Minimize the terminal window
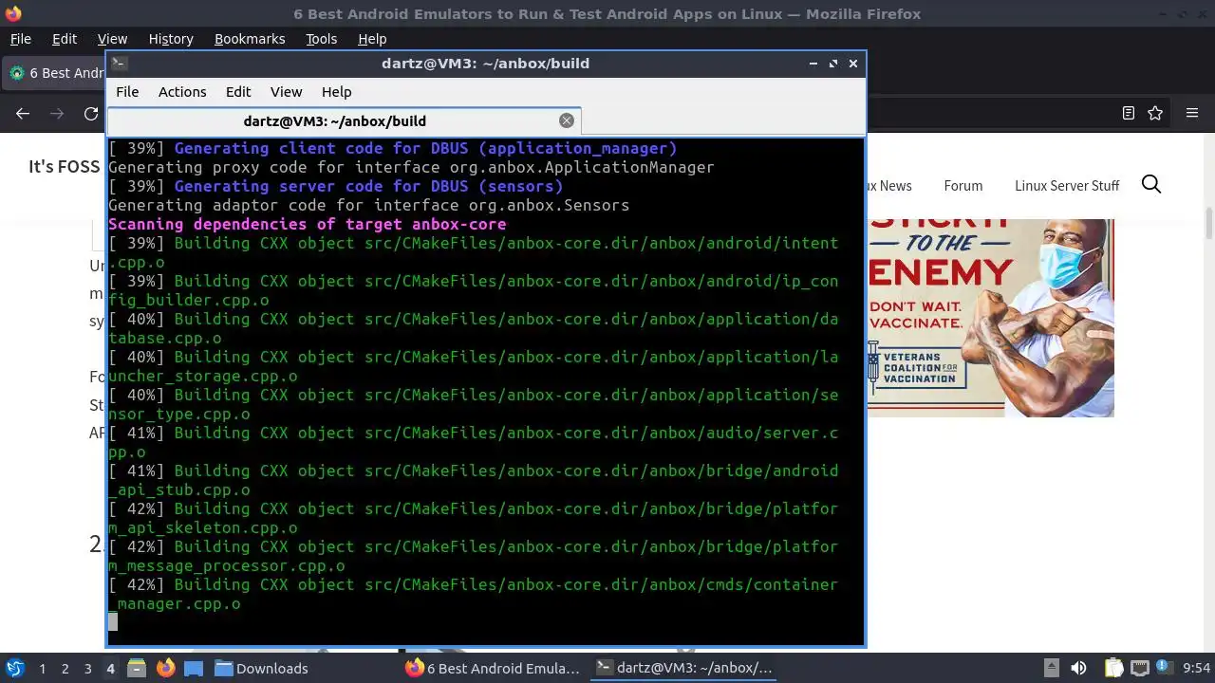 tap(813, 64)
